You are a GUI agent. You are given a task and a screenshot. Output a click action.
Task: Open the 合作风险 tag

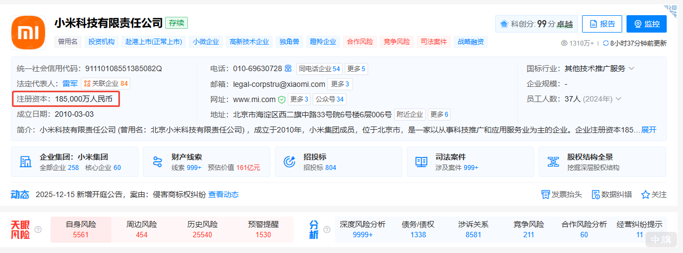pyautogui.click(x=360, y=41)
